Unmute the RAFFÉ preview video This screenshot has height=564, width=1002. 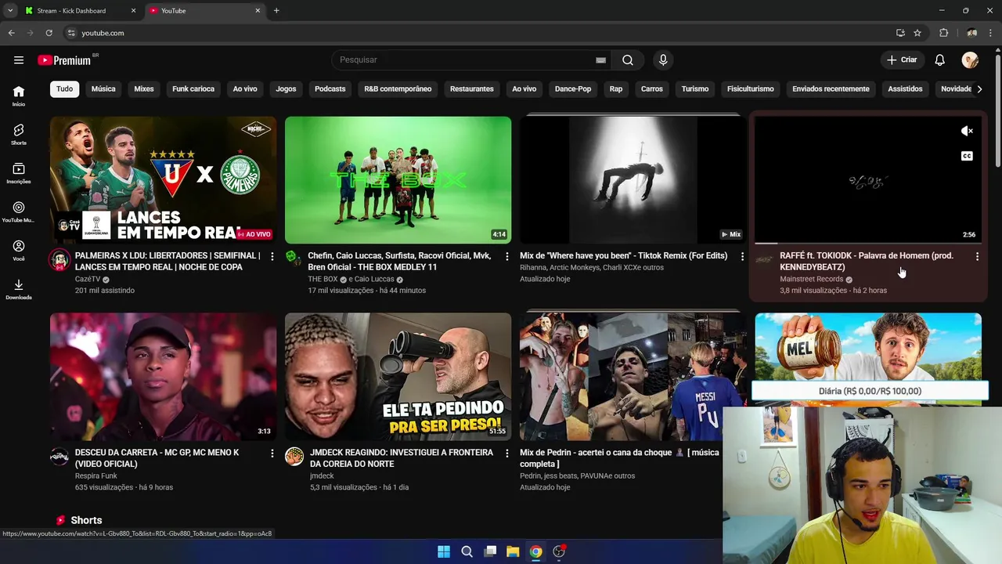point(967,131)
